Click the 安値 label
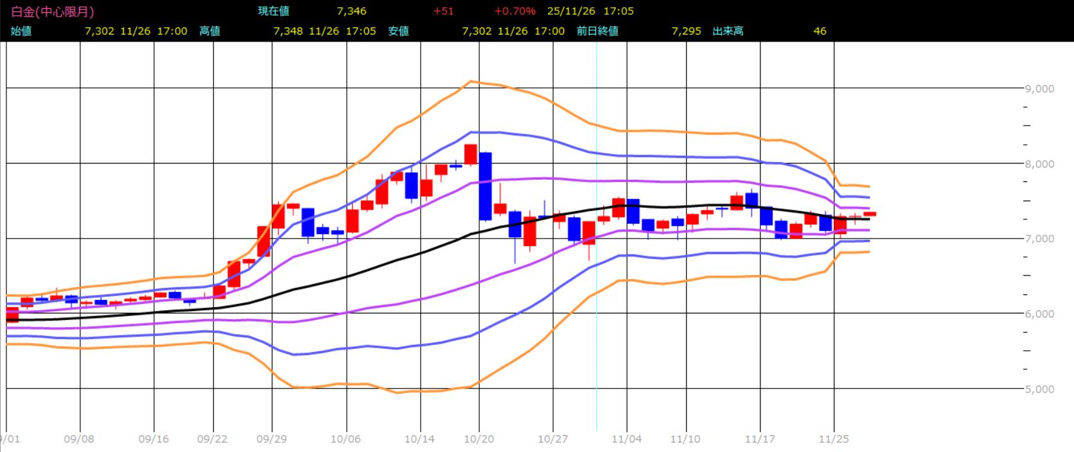 point(398,31)
